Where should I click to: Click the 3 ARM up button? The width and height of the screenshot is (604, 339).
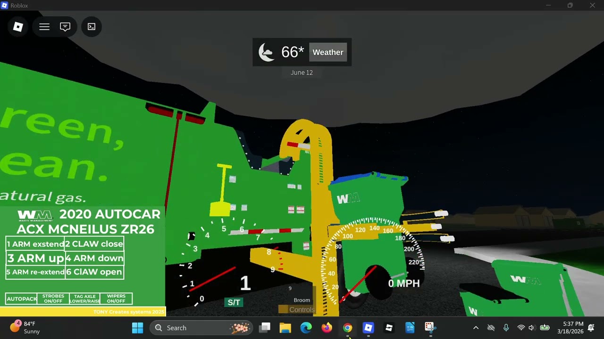click(35, 258)
